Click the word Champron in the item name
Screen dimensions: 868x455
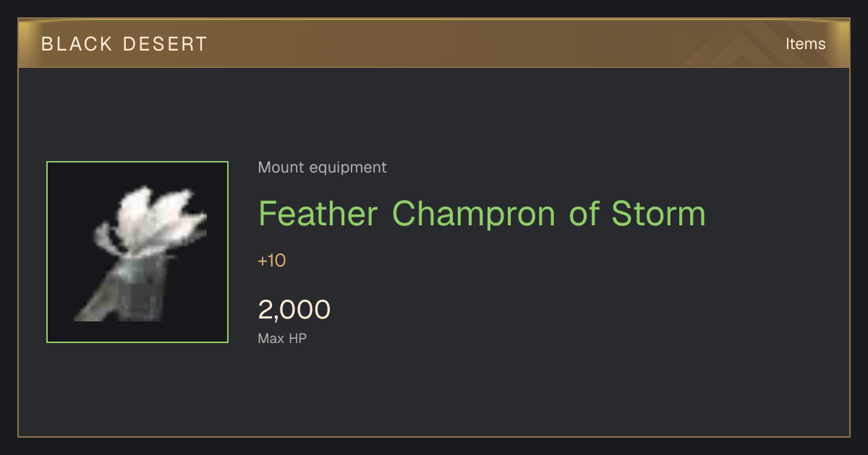475,214
